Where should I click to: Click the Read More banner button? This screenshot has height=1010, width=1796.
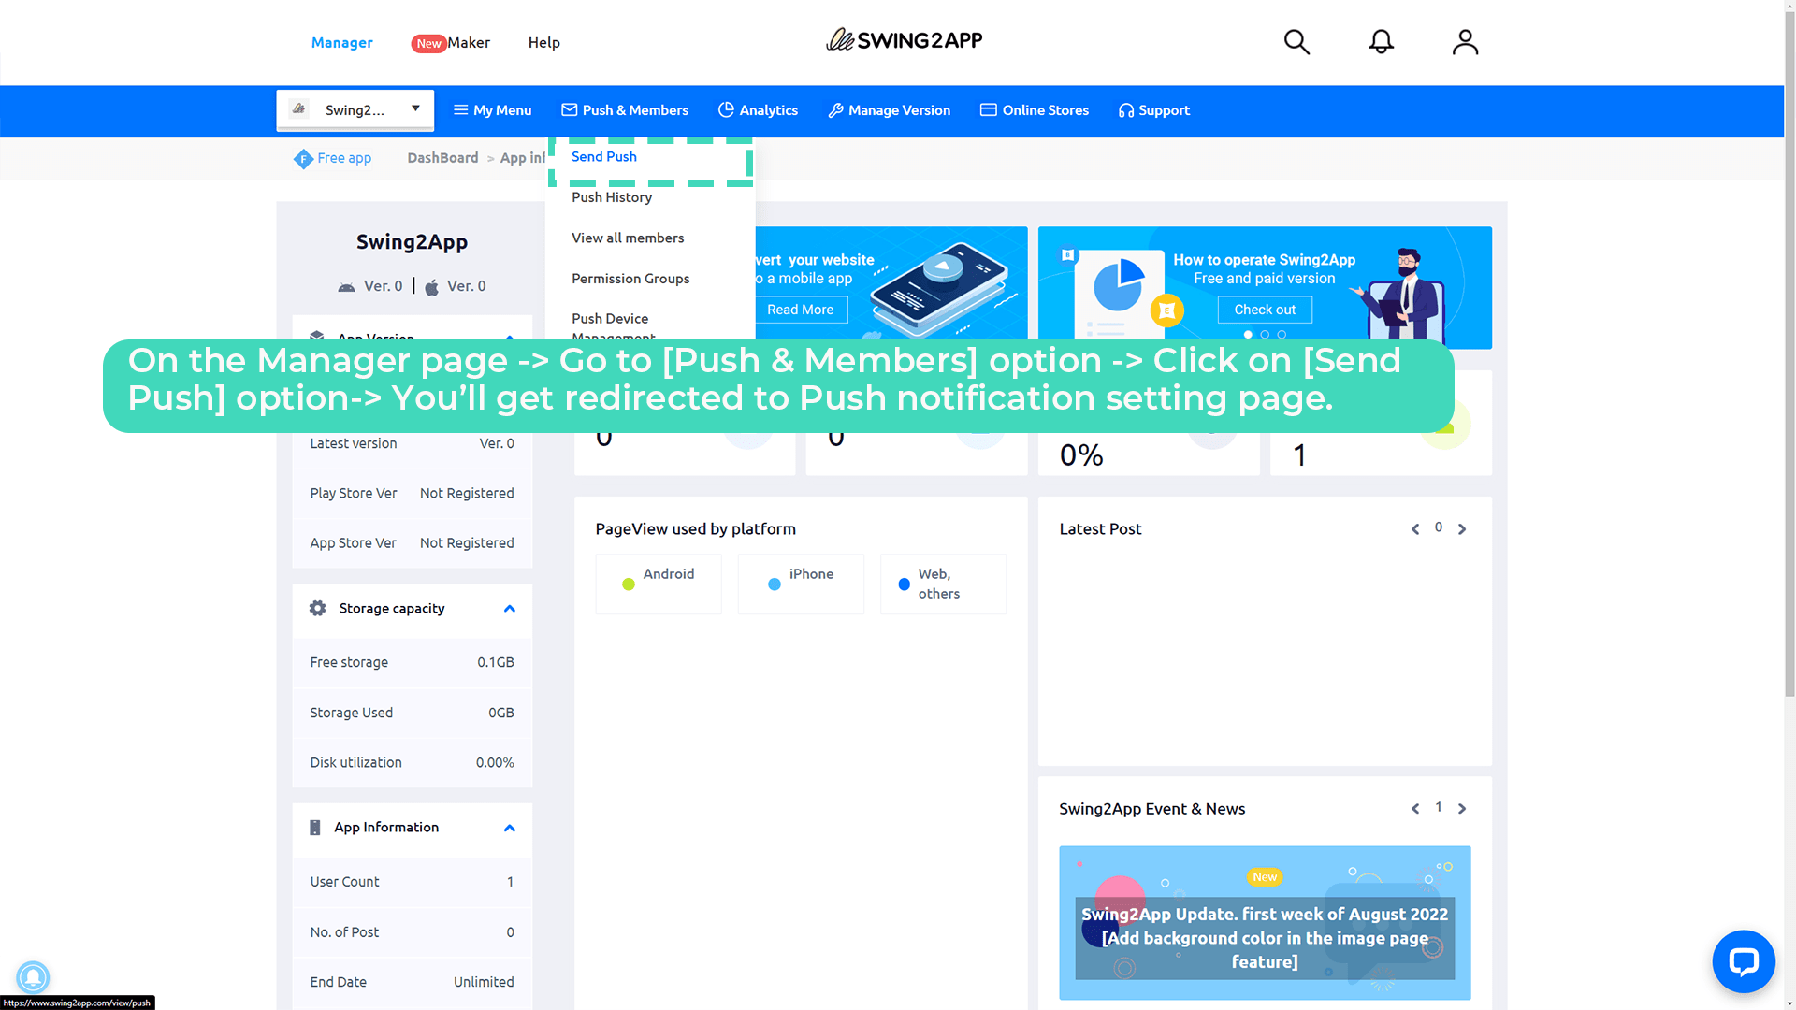(x=800, y=310)
